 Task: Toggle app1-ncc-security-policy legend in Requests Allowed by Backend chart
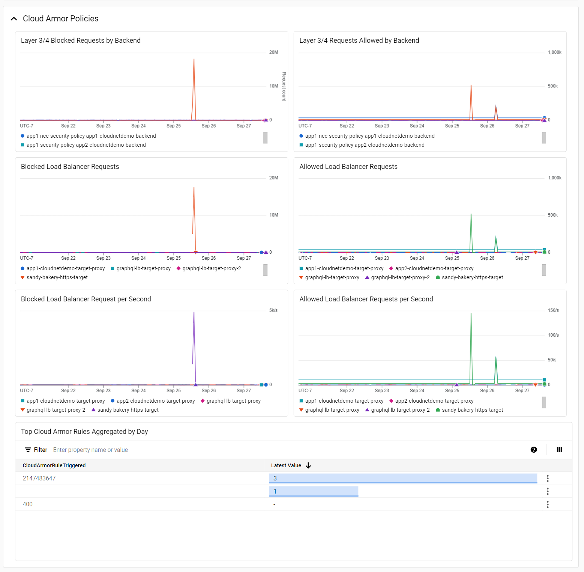click(x=367, y=136)
